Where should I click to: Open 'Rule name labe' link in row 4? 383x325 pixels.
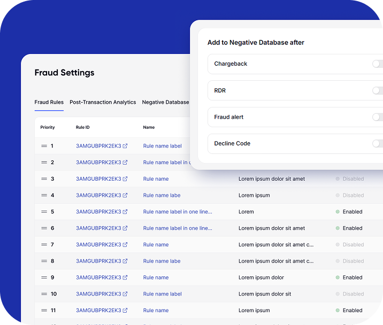pos(162,195)
